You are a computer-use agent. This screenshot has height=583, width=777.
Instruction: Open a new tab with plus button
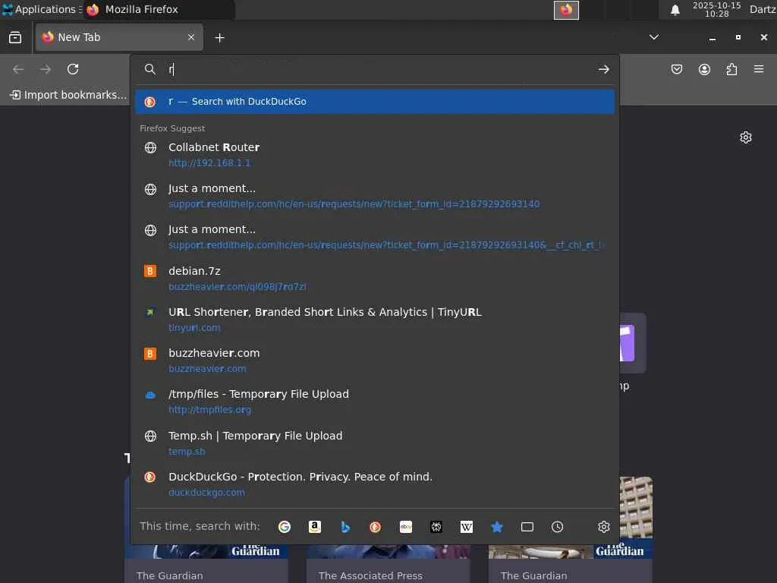(219, 38)
